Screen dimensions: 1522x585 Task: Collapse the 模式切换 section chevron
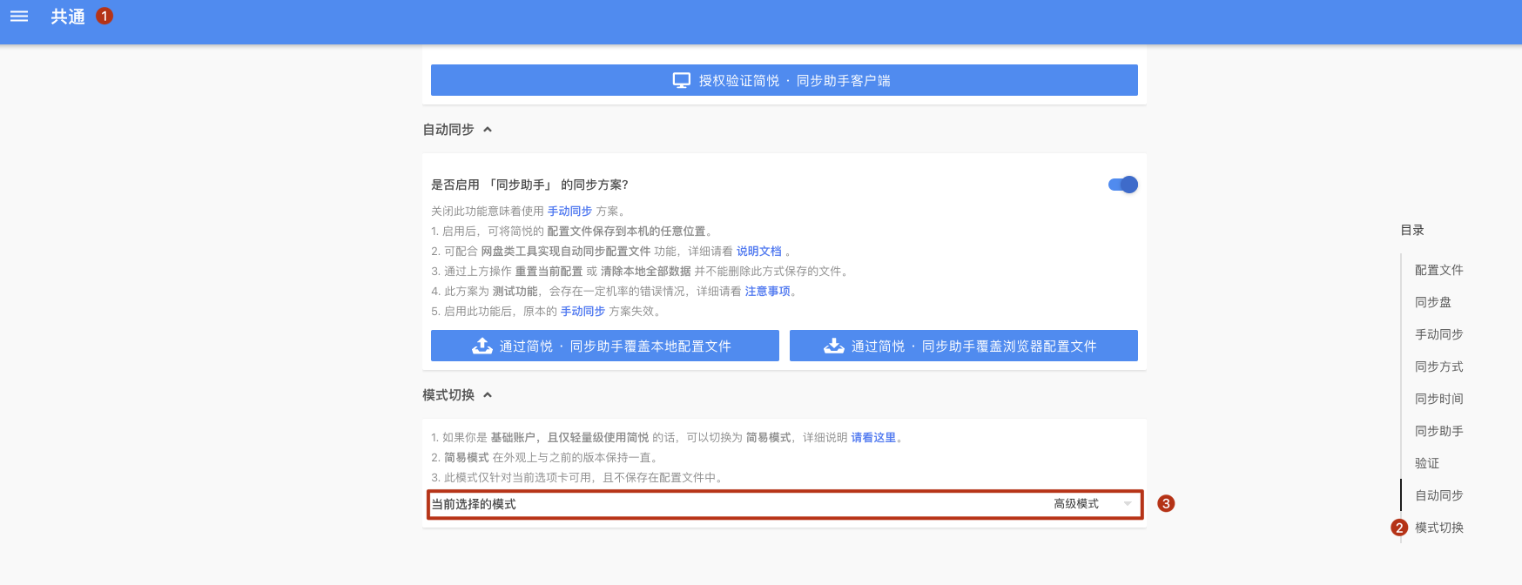point(488,395)
